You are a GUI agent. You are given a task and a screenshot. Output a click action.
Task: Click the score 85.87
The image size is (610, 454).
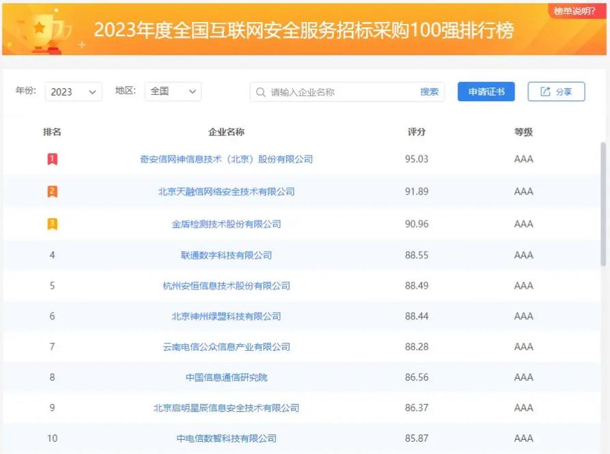417,438
